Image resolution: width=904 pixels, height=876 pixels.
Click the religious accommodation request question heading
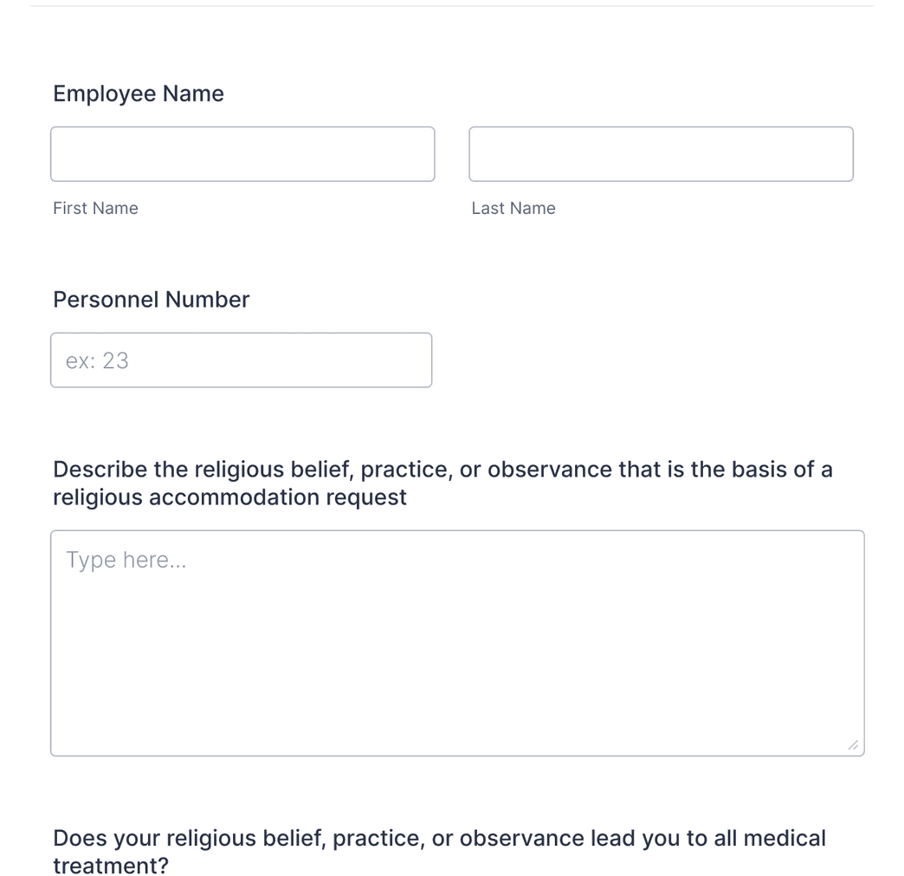[442, 483]
